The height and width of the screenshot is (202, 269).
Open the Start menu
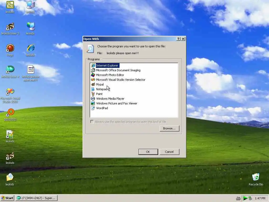(7, 198)
